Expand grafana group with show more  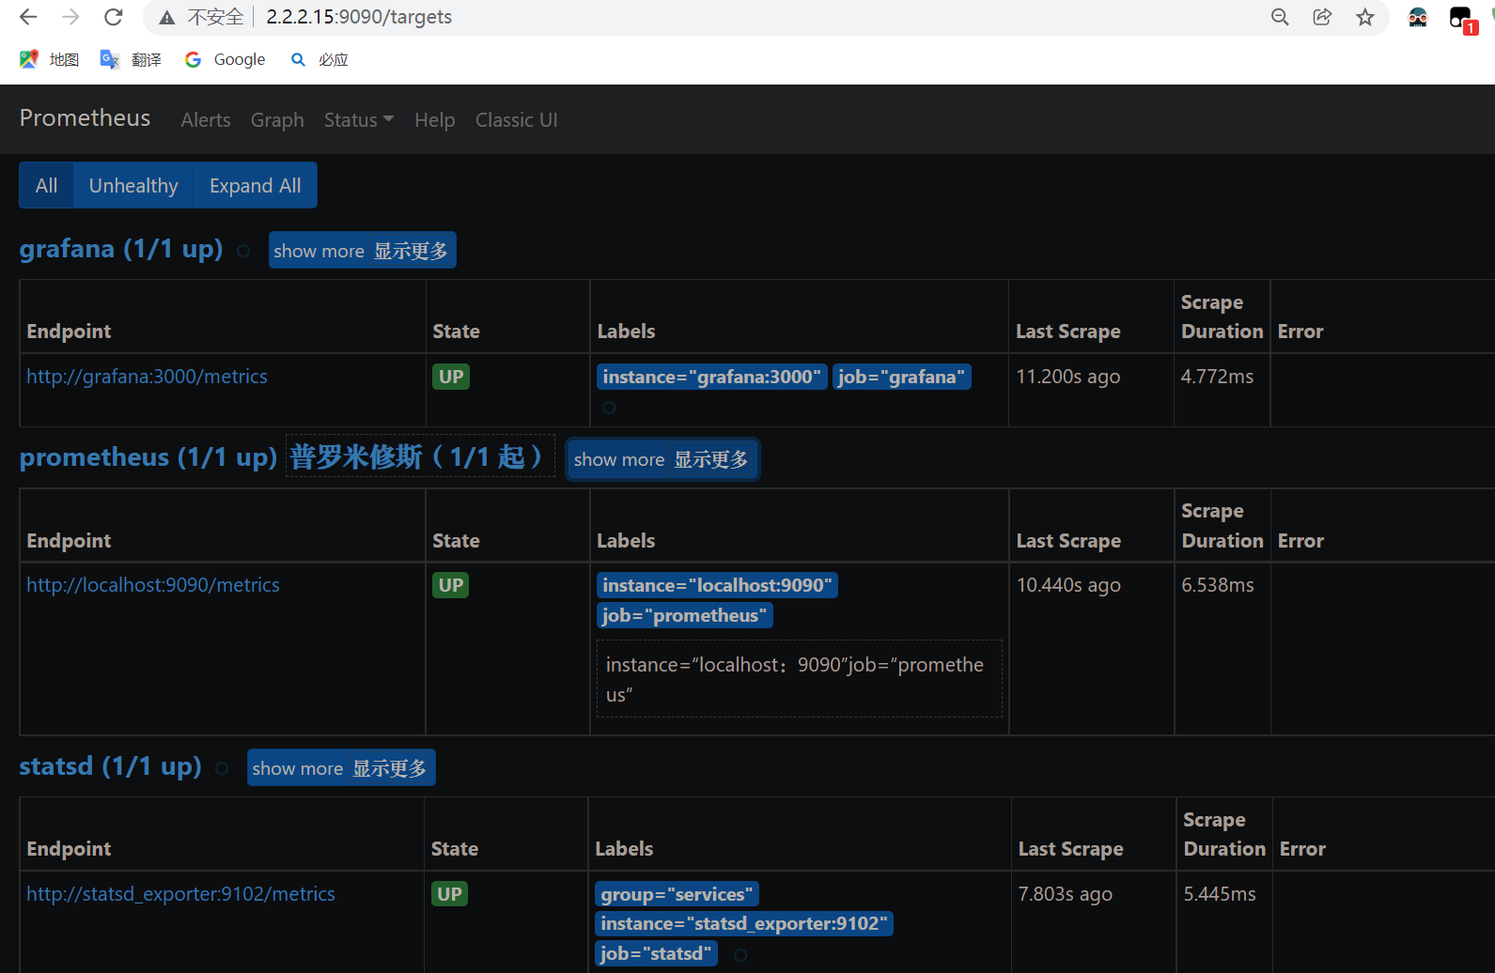tap(362, 251)
